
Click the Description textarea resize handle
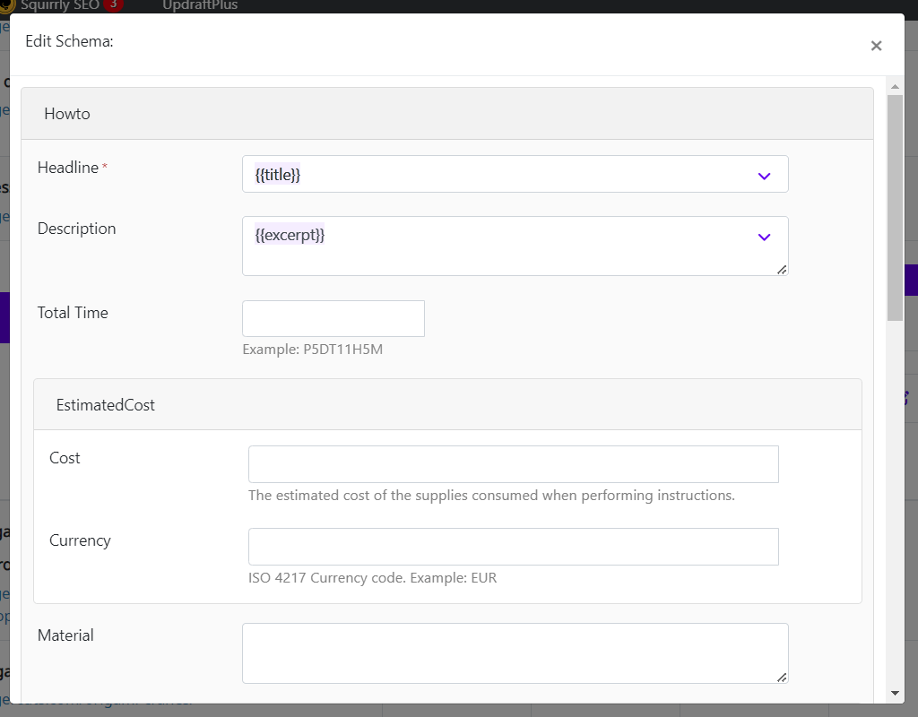[782, 269]
